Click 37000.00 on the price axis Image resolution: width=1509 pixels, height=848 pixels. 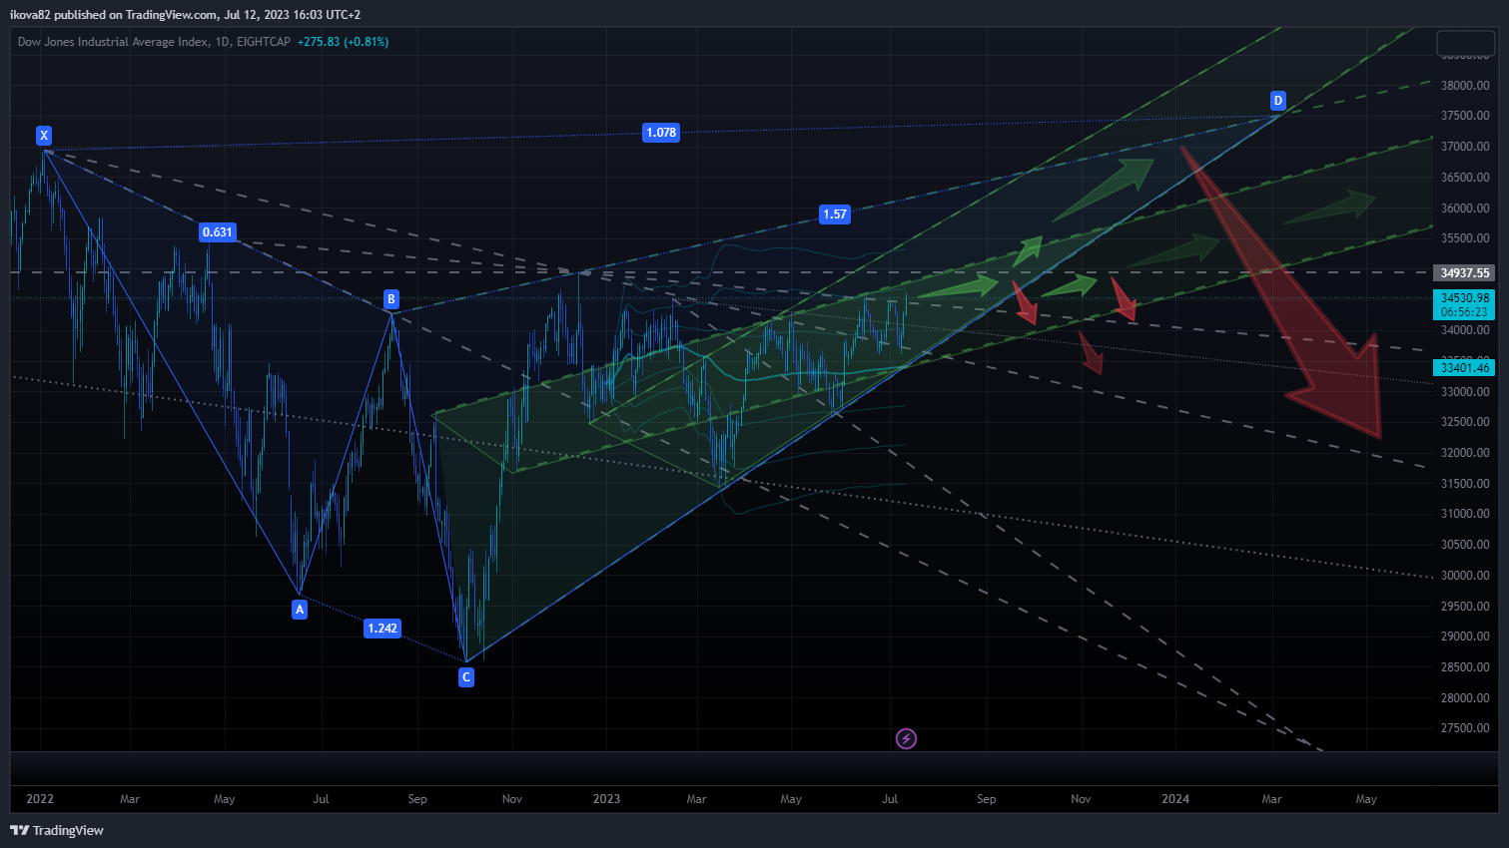(1465, 147)
